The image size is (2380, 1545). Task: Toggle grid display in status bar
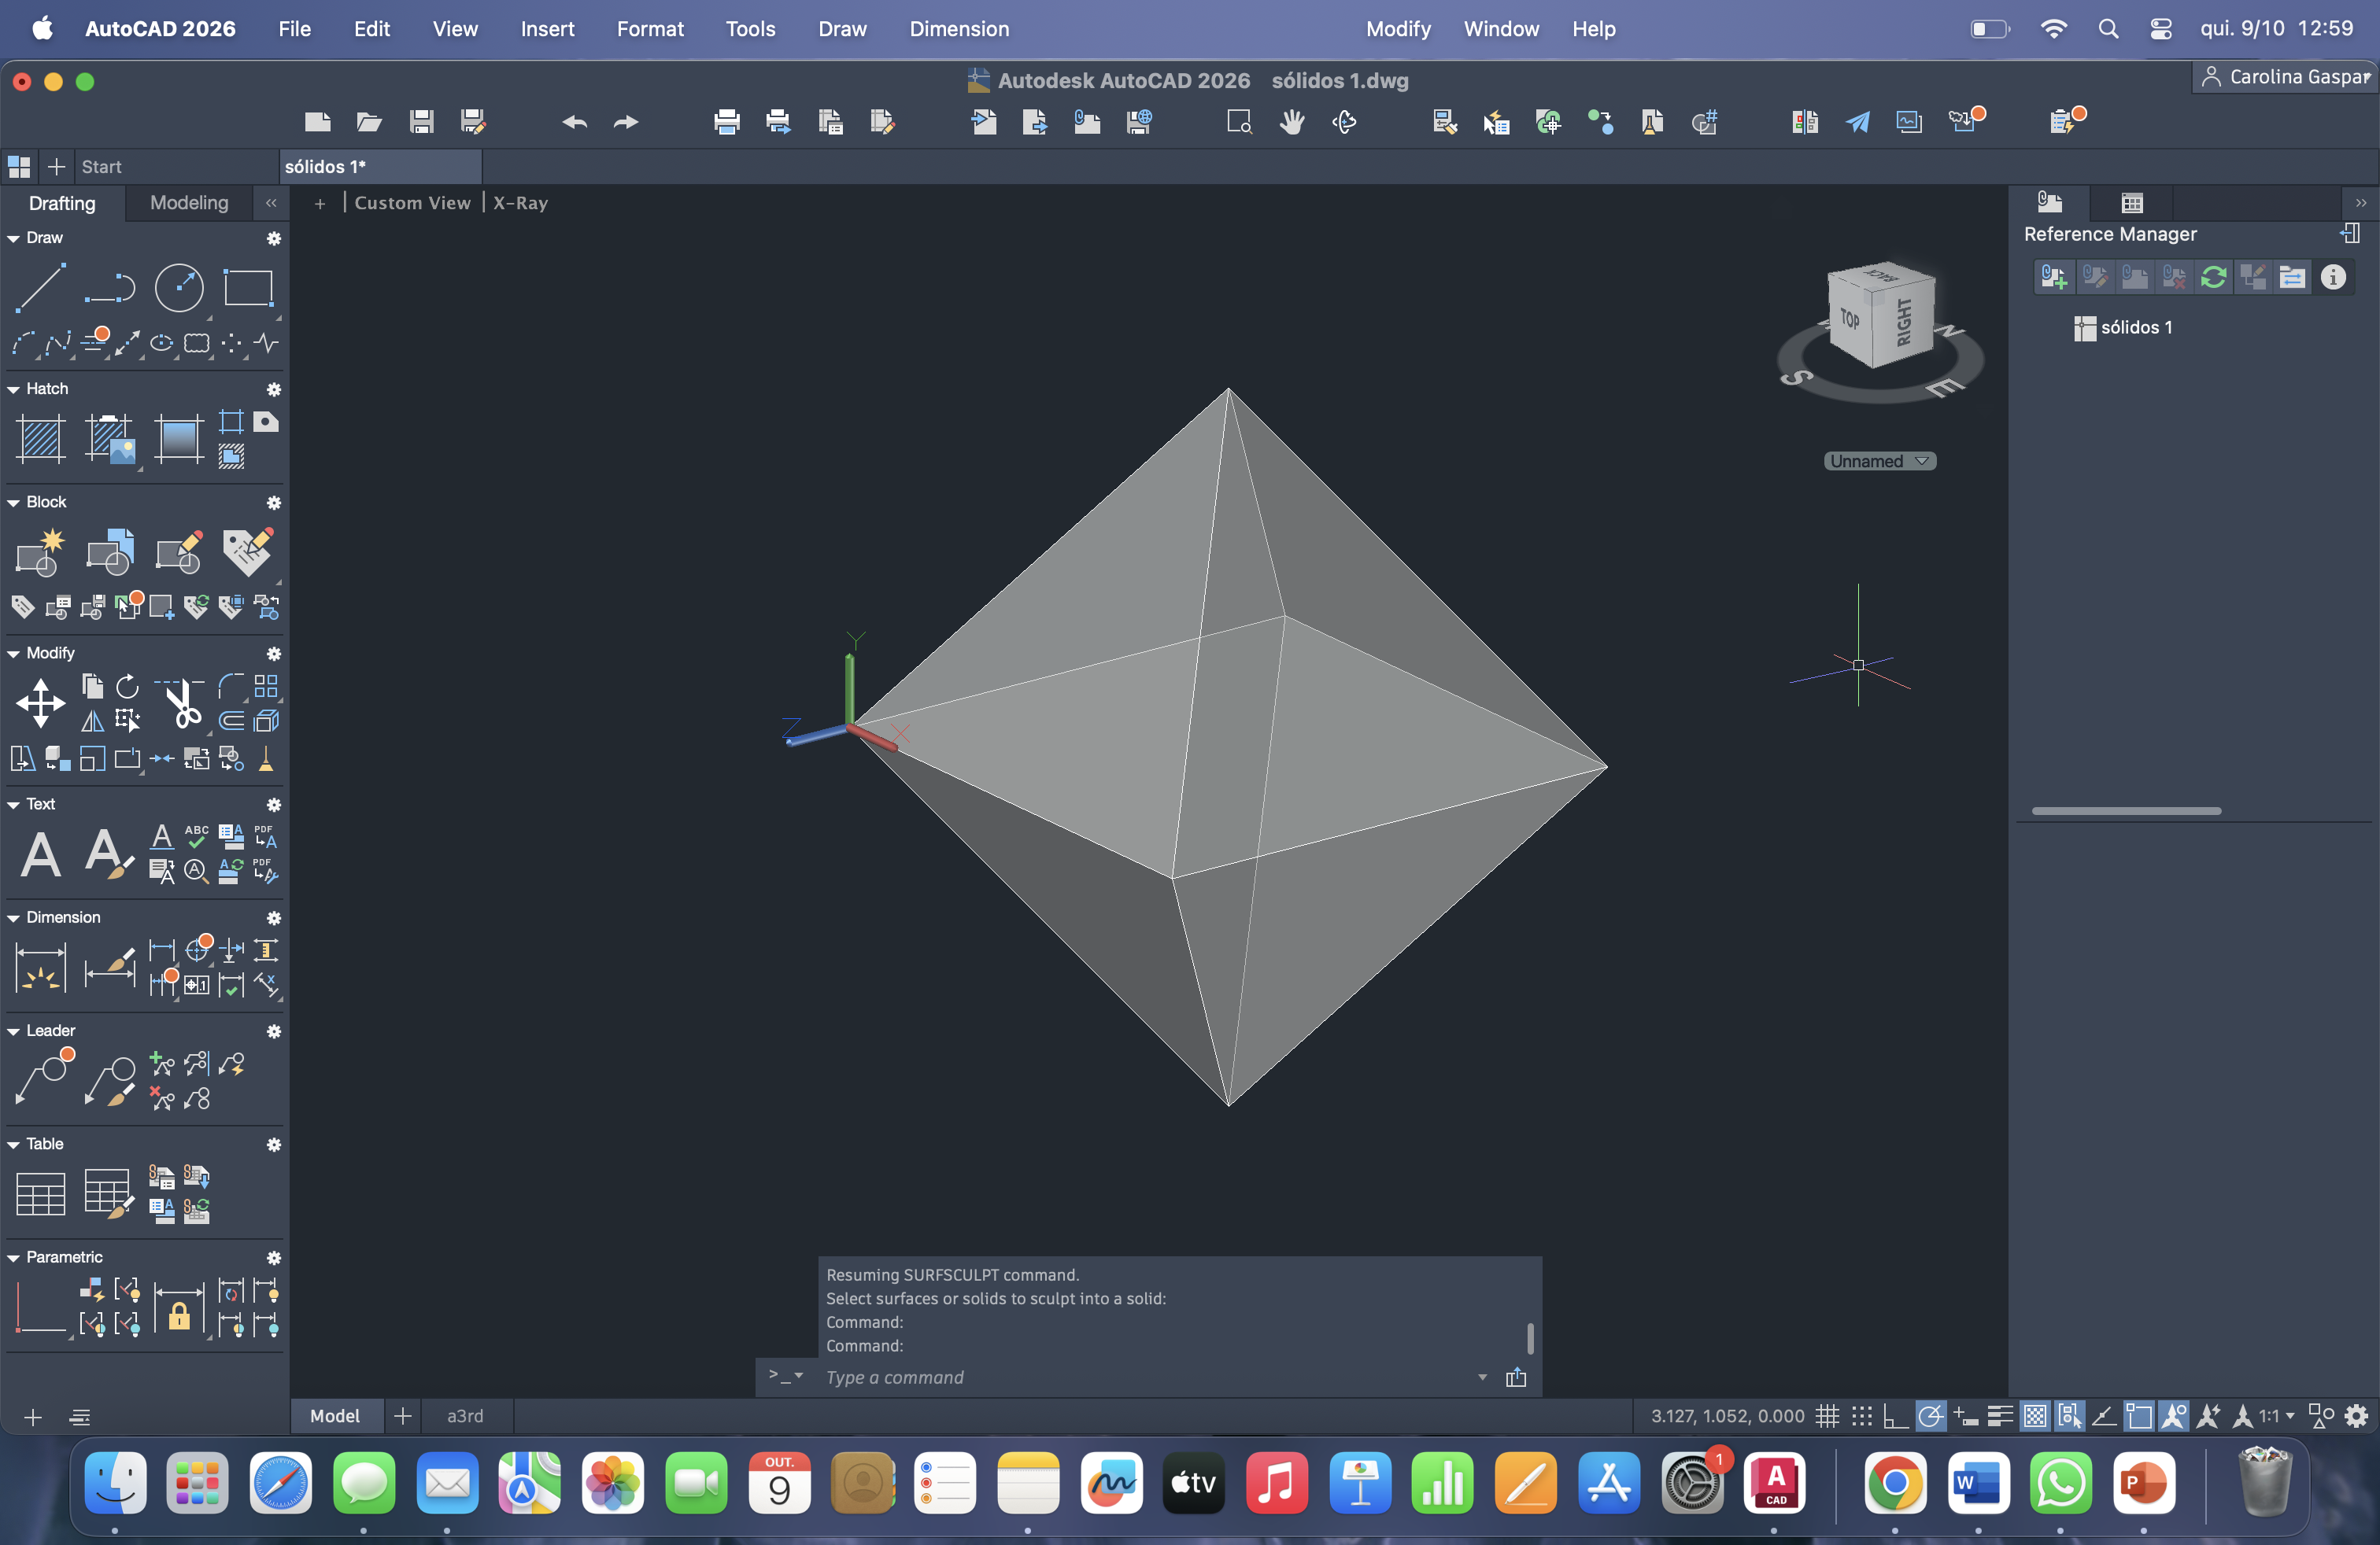tap(1827, 1416)
